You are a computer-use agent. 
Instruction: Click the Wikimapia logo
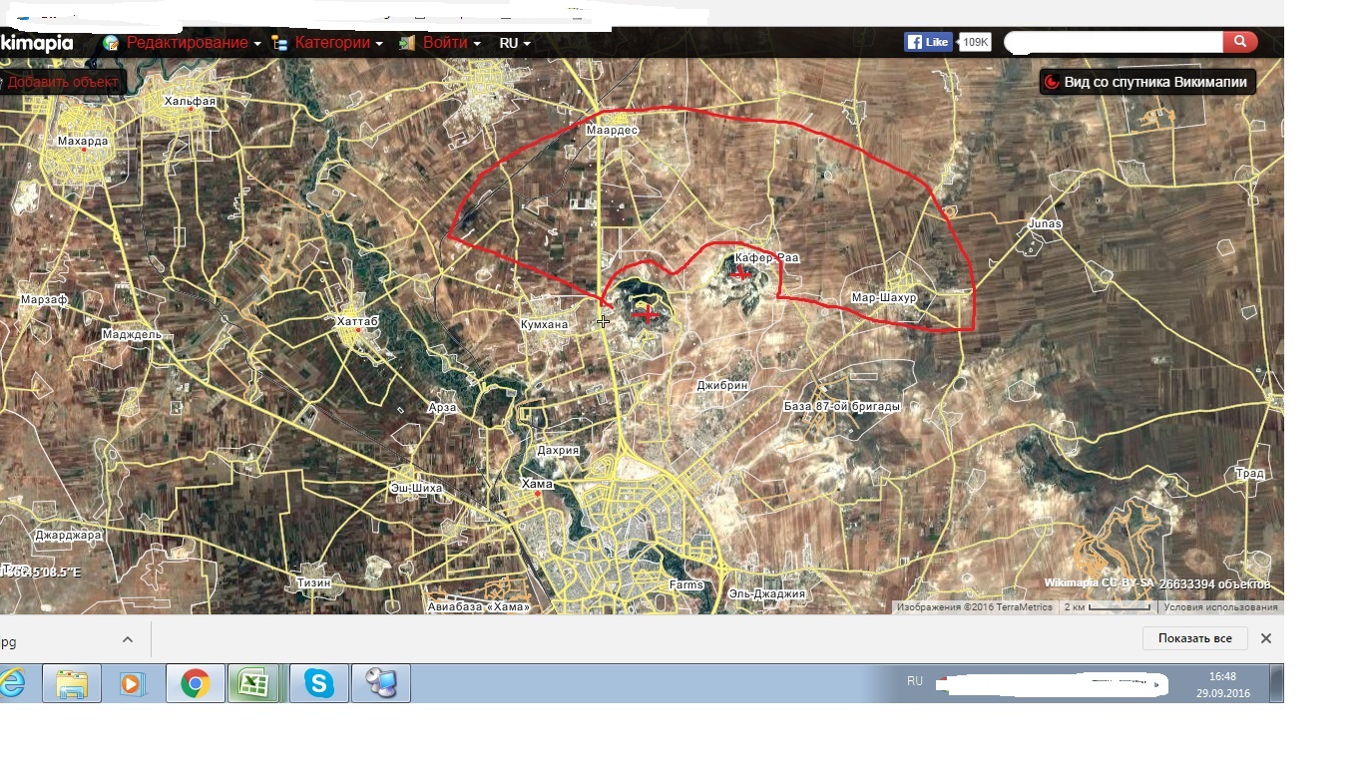tap(37, 43)
